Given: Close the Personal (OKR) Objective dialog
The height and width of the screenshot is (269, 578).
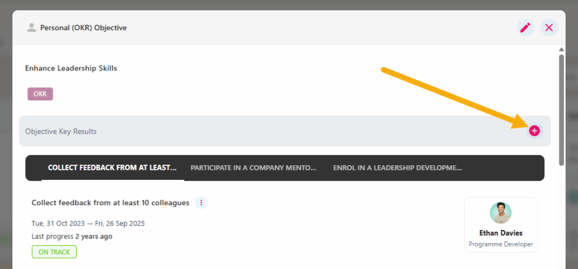Looking at the screenshot, I should [549, 28].
